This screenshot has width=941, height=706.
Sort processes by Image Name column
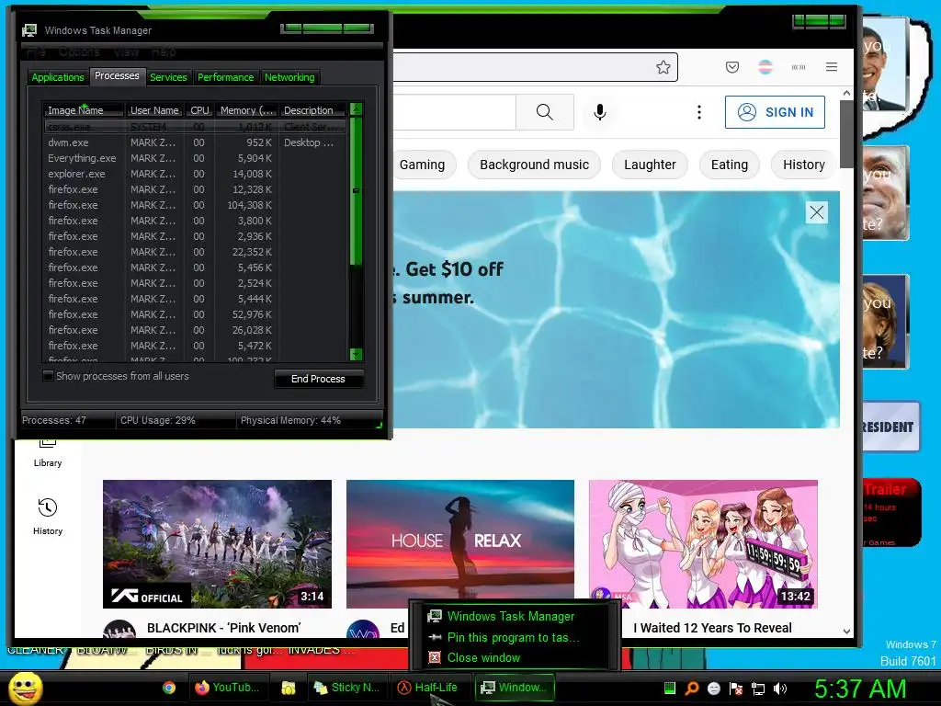click(x=84, y=110)
